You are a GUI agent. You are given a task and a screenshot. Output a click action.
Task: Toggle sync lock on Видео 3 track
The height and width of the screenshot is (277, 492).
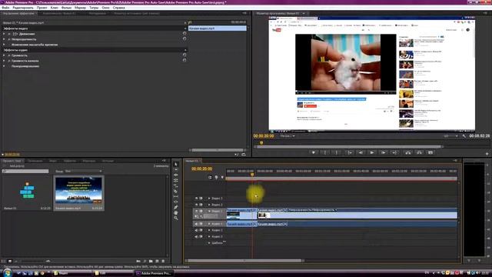tap(201, 199)
